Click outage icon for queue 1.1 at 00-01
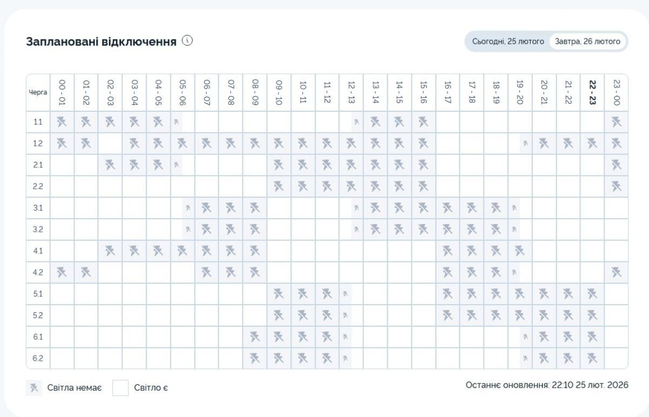 click(x=62, y=122)
